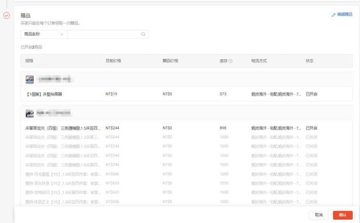The height and width of the screenshot is (223, 360).
Task: Click the search magnifier icon
Action: (x=143, y=34)
